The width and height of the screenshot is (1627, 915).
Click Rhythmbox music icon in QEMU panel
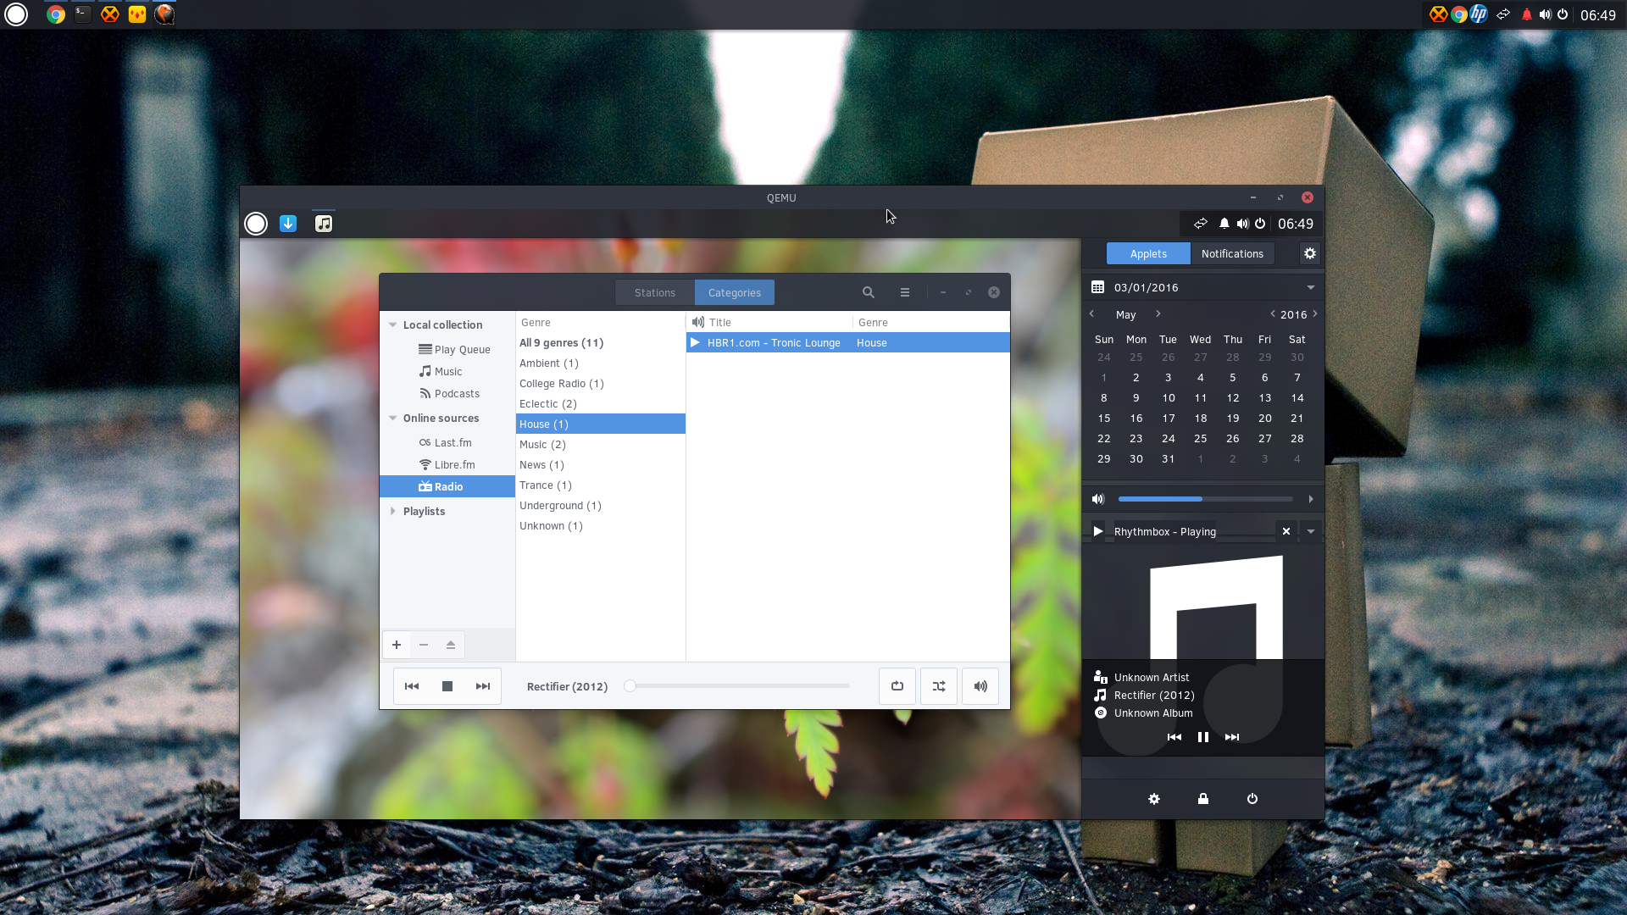point(324,224)
